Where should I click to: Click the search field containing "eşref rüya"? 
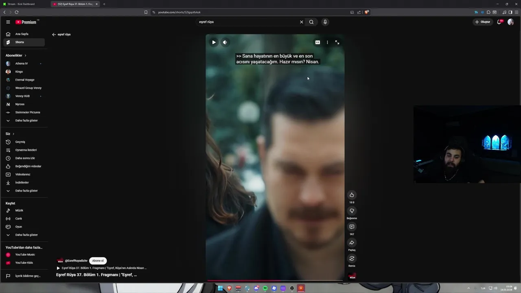(x=247, y=22)
